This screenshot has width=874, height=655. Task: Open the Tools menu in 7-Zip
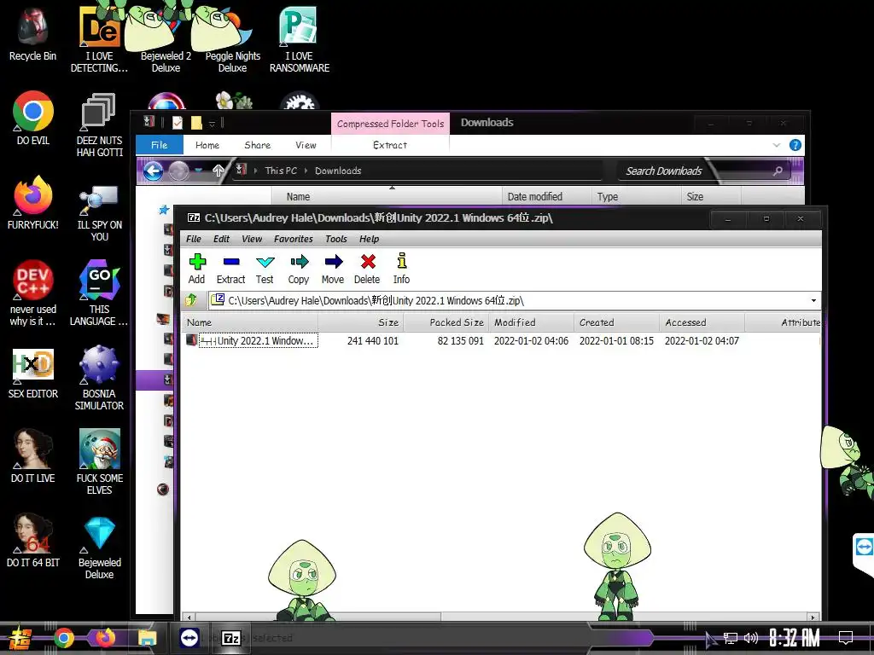tap(336, 239)
